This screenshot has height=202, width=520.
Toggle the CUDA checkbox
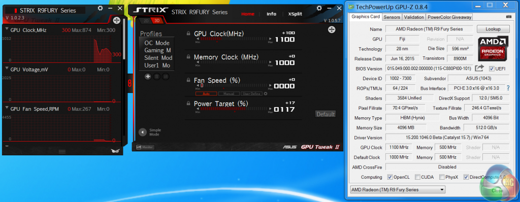tap(417, 177)
